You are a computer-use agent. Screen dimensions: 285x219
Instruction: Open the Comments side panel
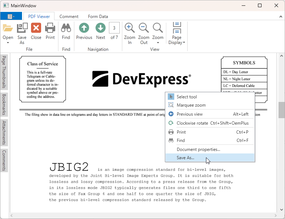(4, 160)
